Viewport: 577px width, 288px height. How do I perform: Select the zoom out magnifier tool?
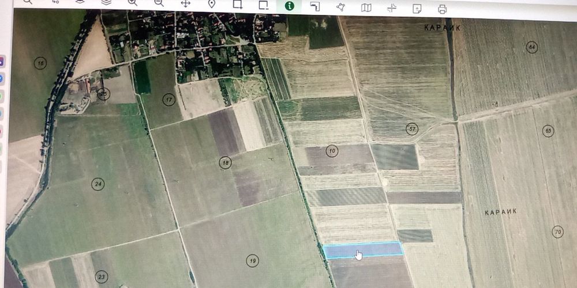click(x=159, y=3)
